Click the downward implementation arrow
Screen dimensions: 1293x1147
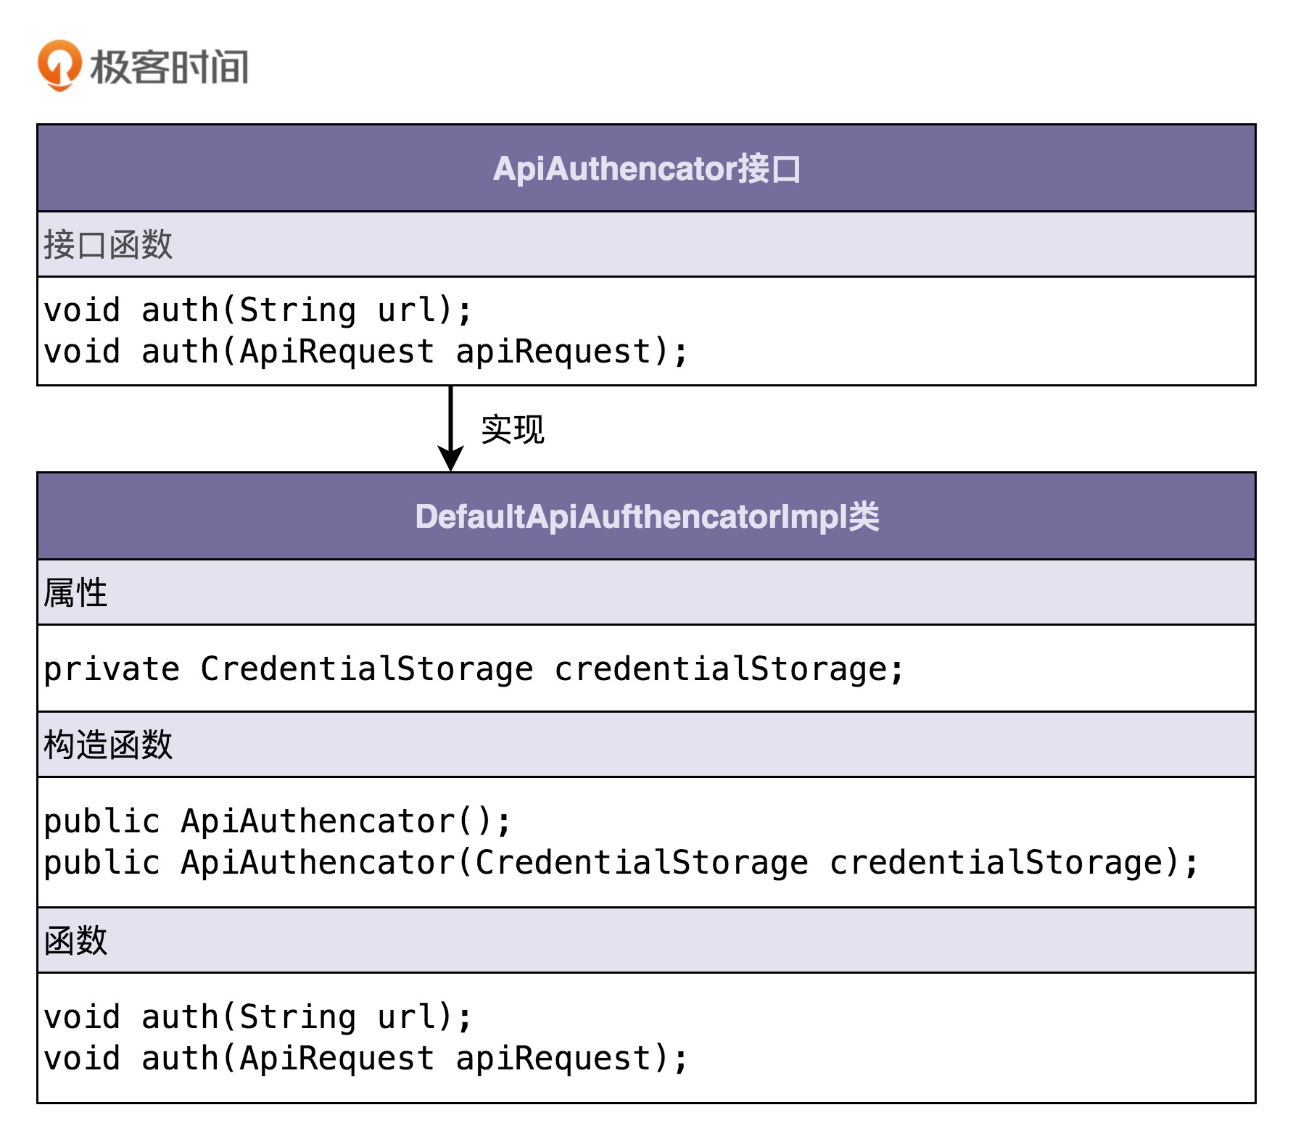pyautogui.click(x=451, y=428)
